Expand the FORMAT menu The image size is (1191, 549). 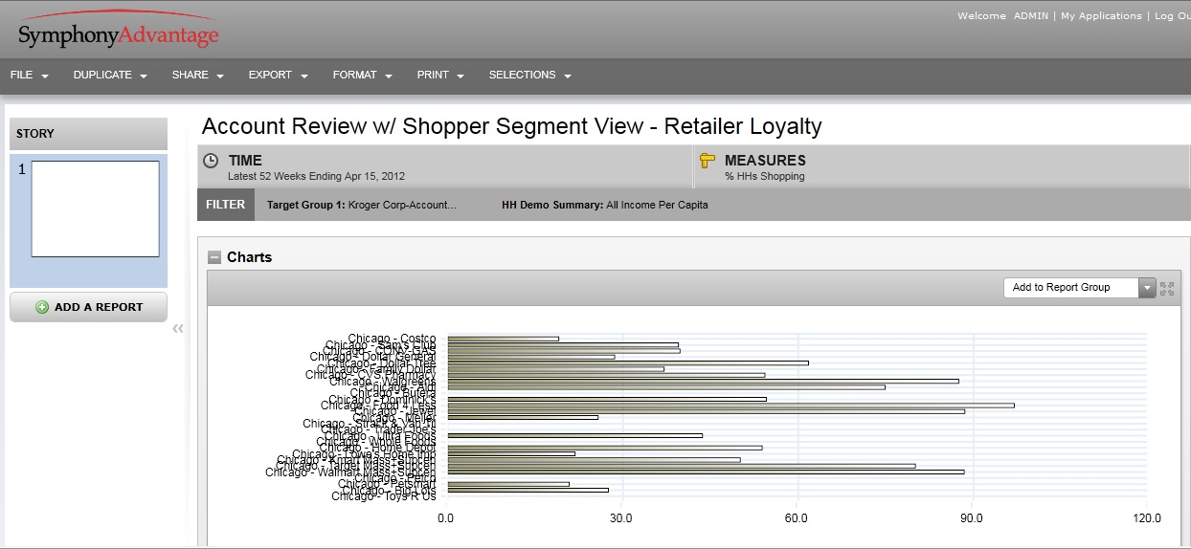point(362,75)
